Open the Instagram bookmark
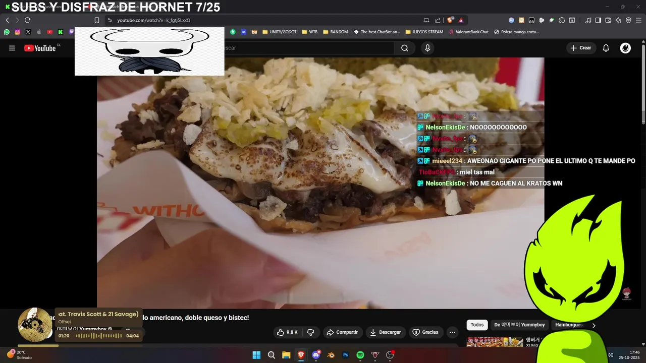646x363 pixels. [x=17, y=32]
